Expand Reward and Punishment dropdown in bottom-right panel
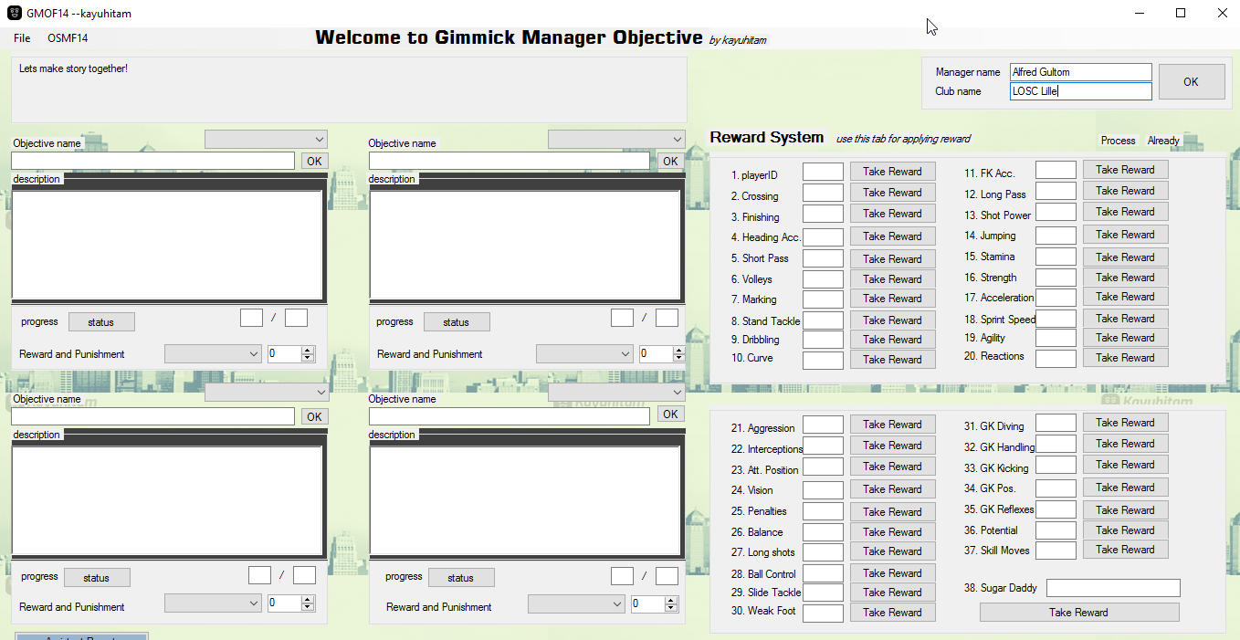 [x=576, y=604]
